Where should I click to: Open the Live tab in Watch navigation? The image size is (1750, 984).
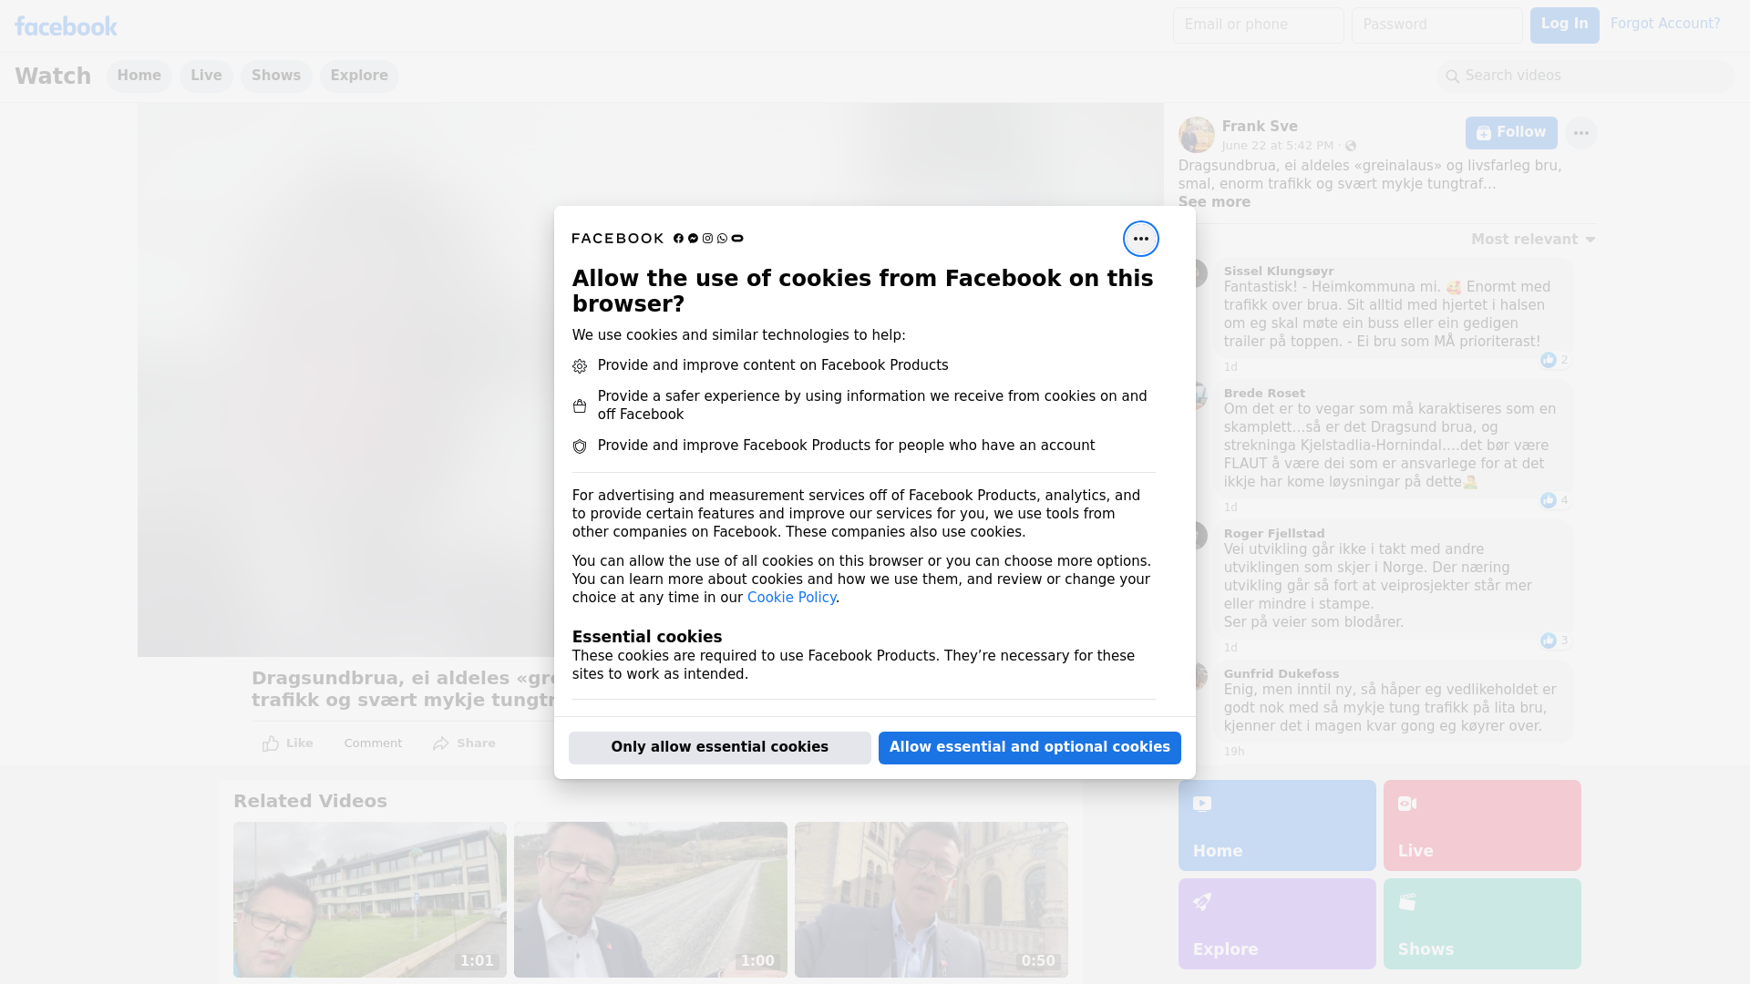206,77
